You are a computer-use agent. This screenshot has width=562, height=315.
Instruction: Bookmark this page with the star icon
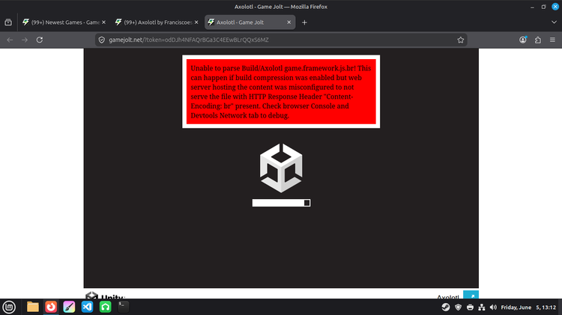coord(461,40)
